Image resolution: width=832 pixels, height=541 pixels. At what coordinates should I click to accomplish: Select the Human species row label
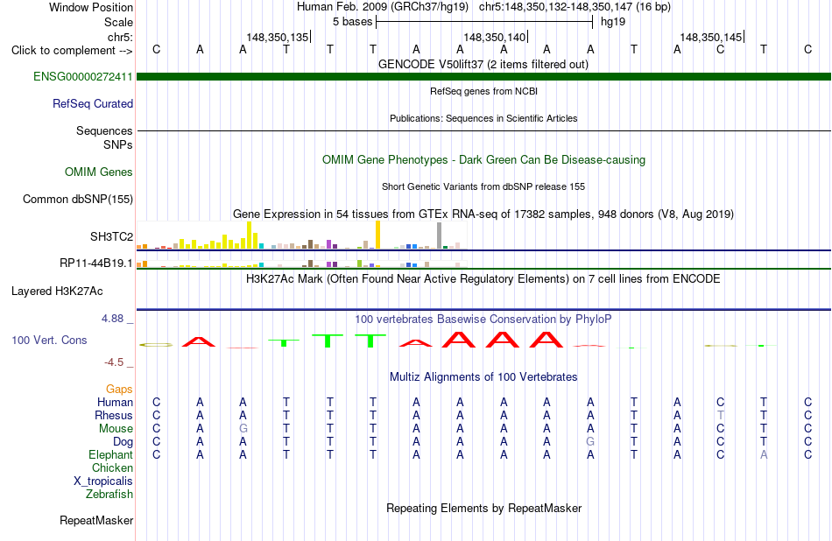click(x=115, y=402)
